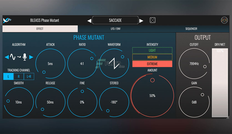
Task: Open the SACCADE preset selector
Action: point(115,20)
